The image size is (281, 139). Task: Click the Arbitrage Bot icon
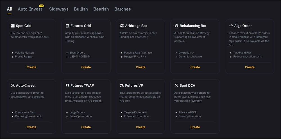[122, 26]
